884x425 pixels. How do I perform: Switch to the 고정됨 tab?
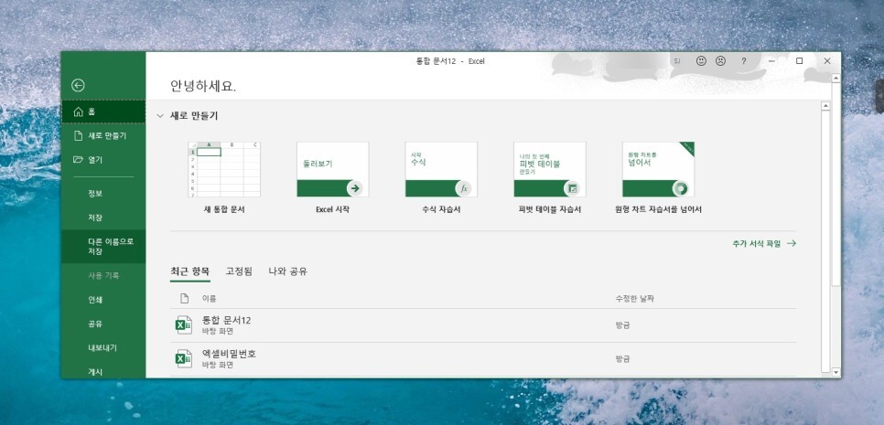click(239, 271)
